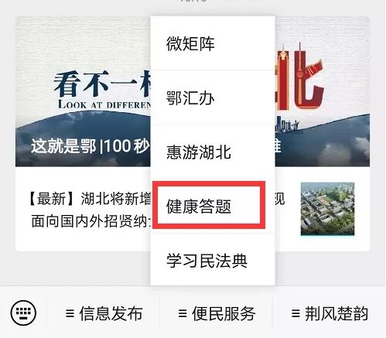386x338 pixels.
Task: Tap the hamburger icon beside 便民服务
Action: [183, 313]
